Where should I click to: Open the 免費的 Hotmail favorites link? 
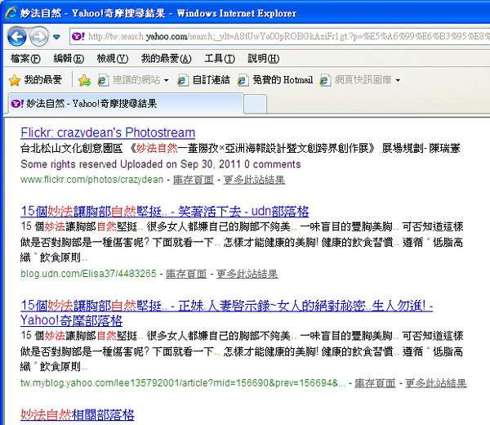tap(275, 80)
